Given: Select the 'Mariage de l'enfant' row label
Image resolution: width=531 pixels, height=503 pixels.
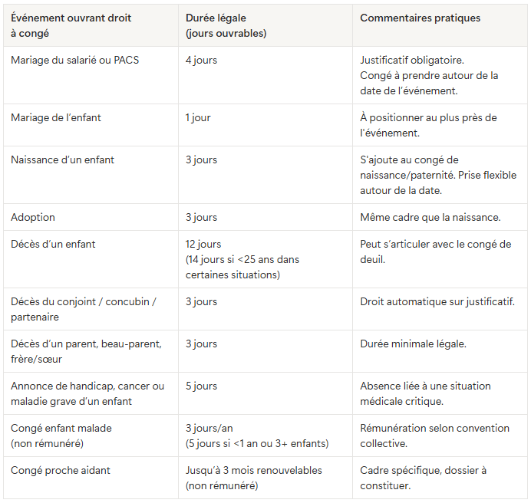Looking at the screenshot, I should click(x=56, y=118).
